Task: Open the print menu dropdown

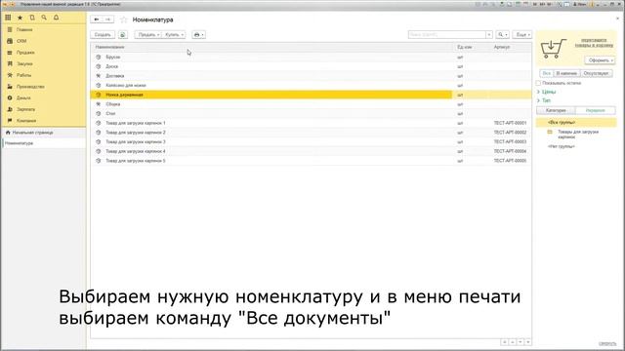Action: [198, 35]
